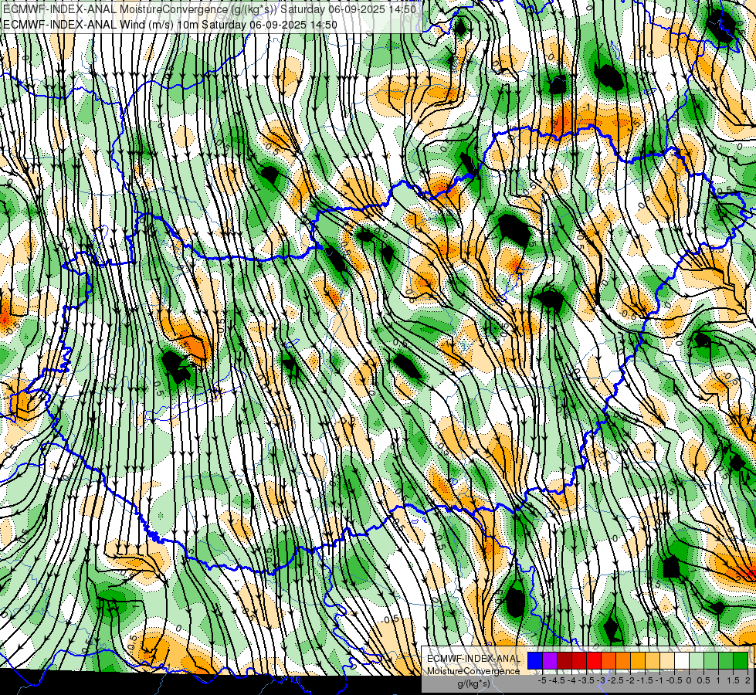756x695 pixels.
Task: Click the g/(kg*s) unit label in legend
Action: pyautogui.click(x=473, y=683)
